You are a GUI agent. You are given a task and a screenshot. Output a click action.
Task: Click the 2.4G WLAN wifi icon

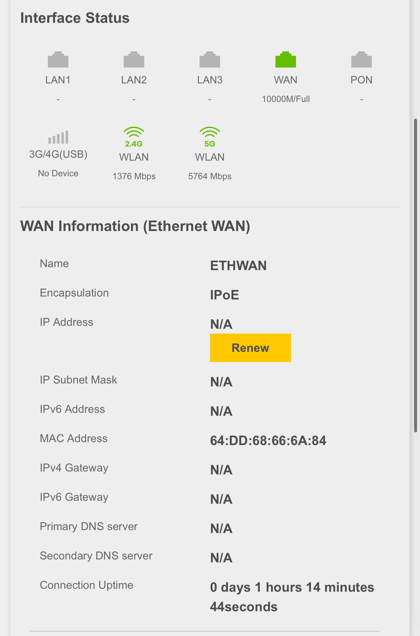tap(134, 136)
